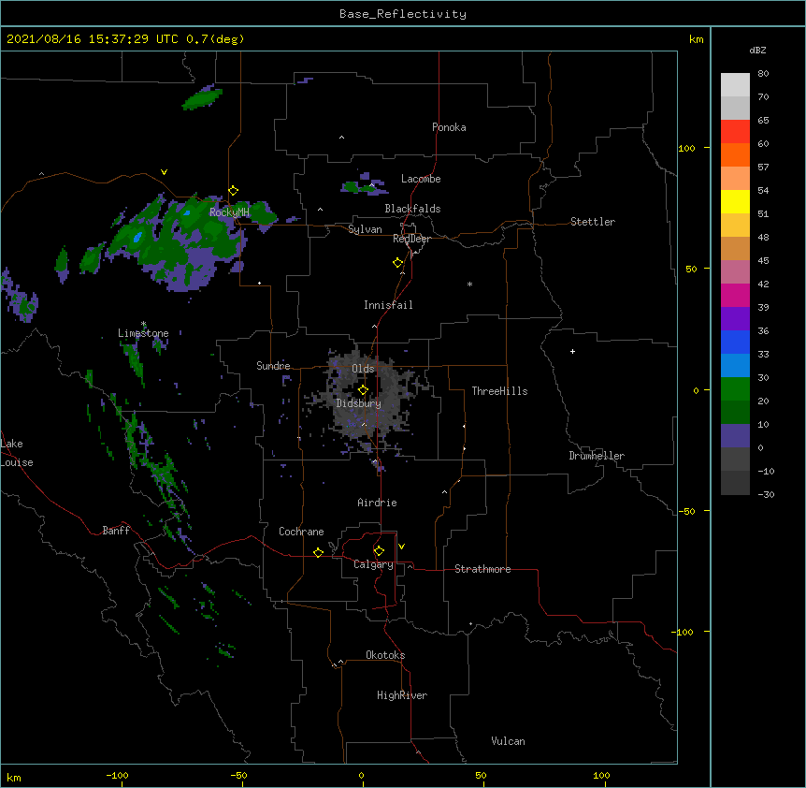Click the RockyMH label
The height and width of the screenshot is (788, 806).
pos(229,212)
